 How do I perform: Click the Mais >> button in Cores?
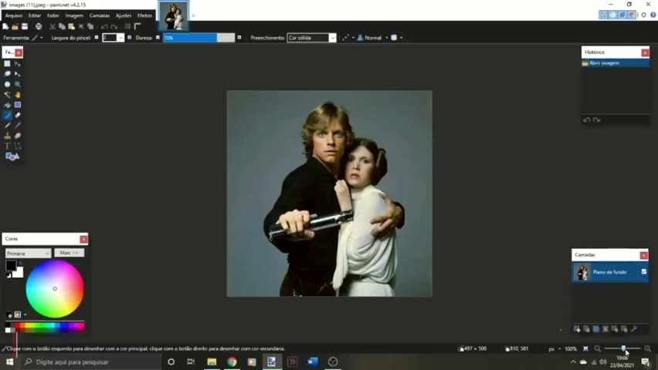pos(70,253)
